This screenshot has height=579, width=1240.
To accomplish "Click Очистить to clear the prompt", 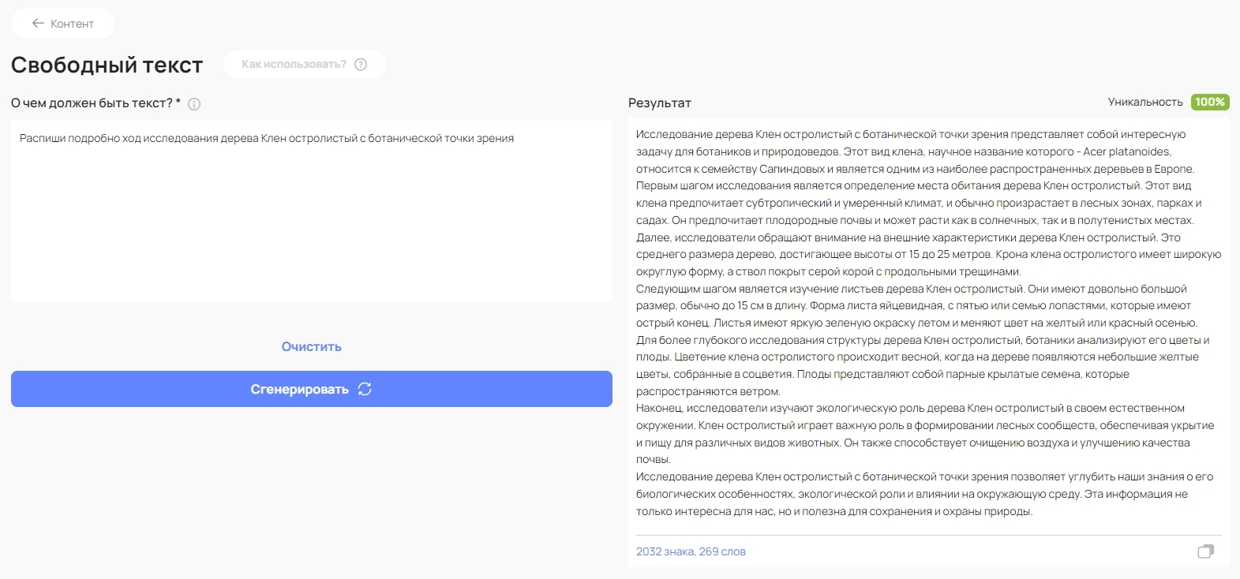I will 312,346.
